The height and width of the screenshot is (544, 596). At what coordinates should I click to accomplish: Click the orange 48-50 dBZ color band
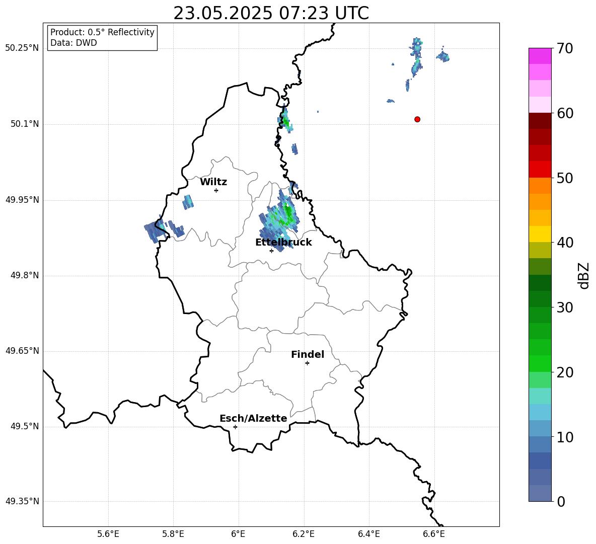[540, 186]
